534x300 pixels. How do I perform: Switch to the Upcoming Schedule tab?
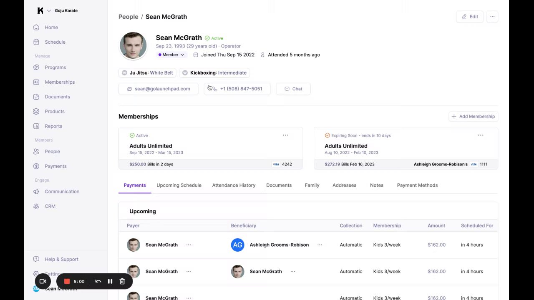coord(179,185)
